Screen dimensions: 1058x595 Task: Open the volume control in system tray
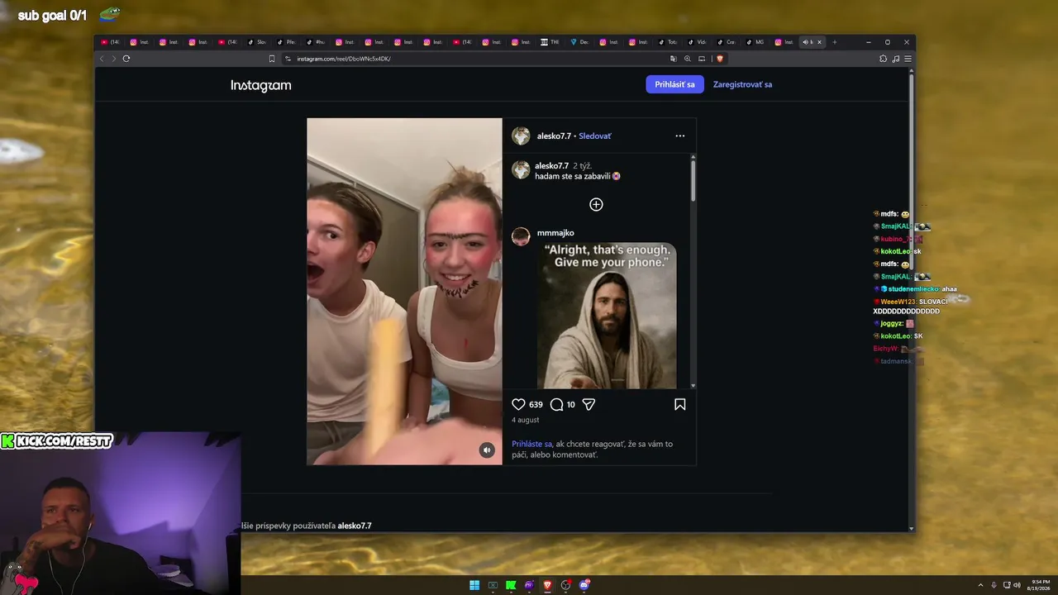pos(1017,585)
